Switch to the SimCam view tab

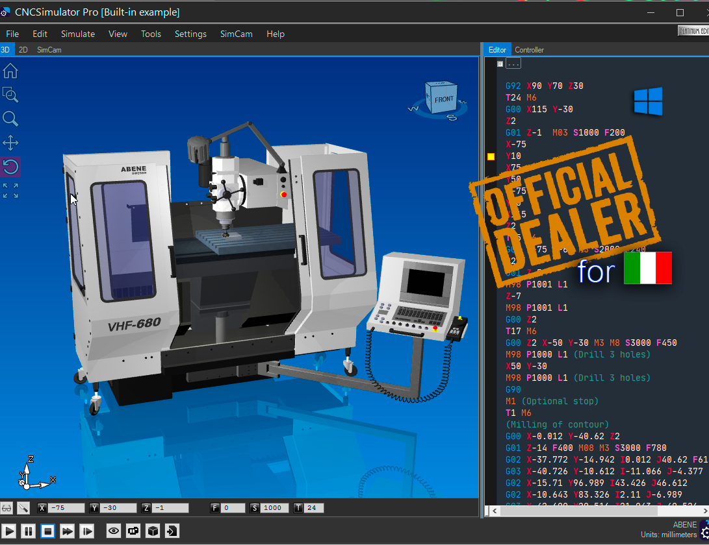click(49, 50)
